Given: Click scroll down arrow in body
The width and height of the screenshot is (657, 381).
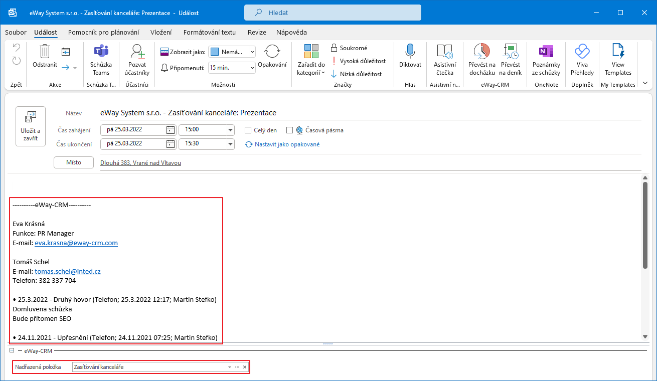Looking at the screenshot, I should (645, 336).
